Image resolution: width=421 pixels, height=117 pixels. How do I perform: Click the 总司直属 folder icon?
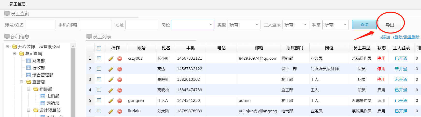(22, 53)
